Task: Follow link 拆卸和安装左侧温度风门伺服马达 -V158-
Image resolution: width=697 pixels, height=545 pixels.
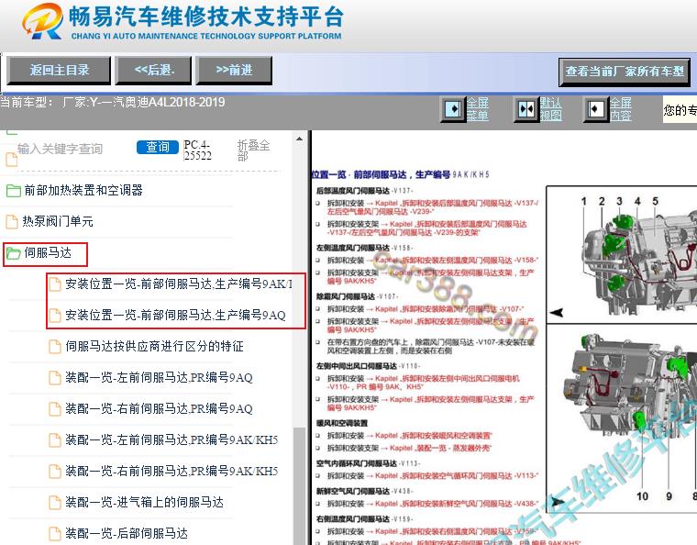Action: coord(457,260)
